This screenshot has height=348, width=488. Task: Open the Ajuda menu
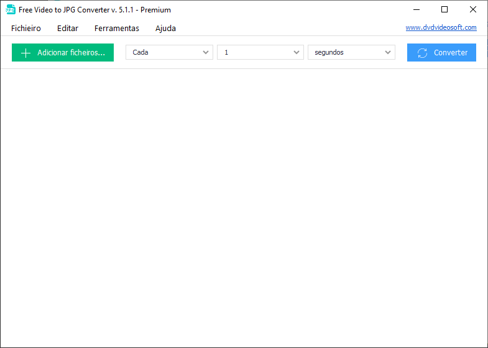pyautogui.click(x=165, y=29)
